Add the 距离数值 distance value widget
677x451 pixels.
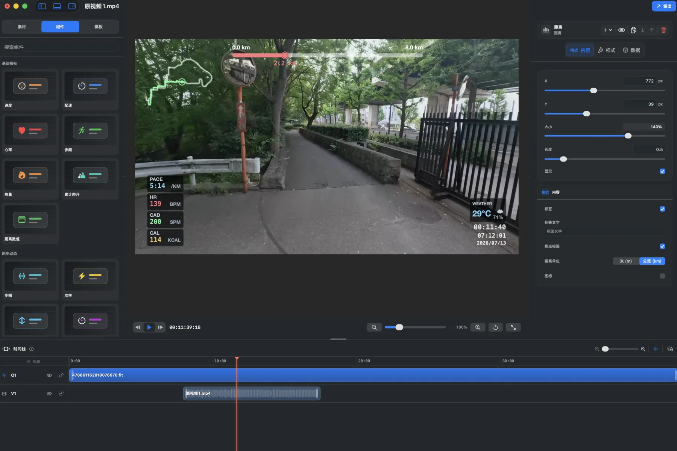(x=30, y=223)
